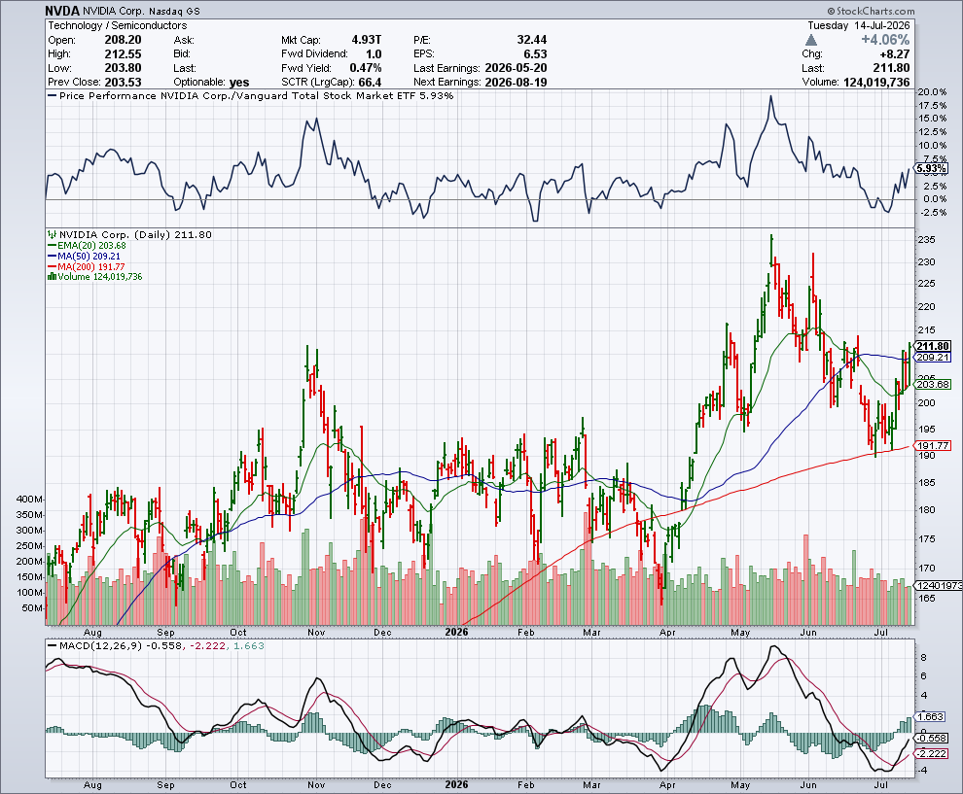Click '2026' on the MACD panel date axis

[x=457, y=785]
